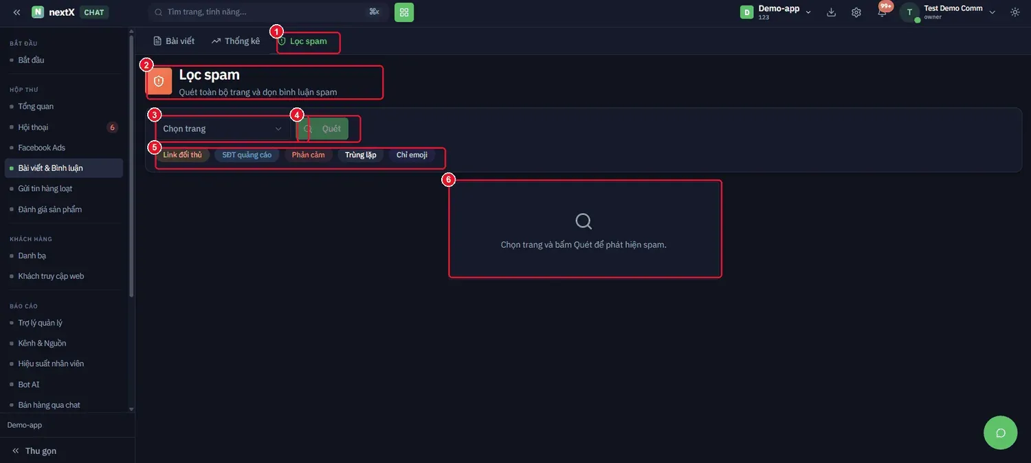The width and height of the screenshot is (1031, 463).
Task: Switch to the Bài viết tab
Action: click(174, 41)
